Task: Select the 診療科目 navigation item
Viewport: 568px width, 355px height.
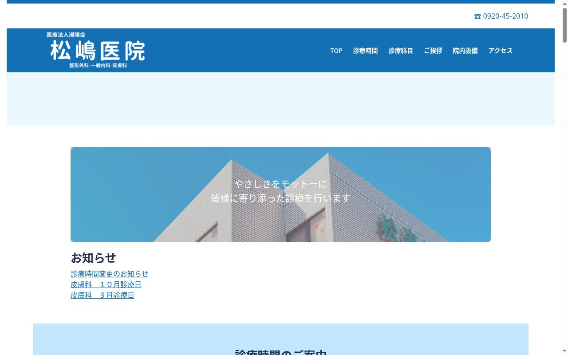Action: point(401,51)
